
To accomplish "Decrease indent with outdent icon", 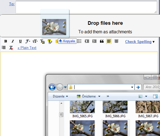I will point(87,41).
